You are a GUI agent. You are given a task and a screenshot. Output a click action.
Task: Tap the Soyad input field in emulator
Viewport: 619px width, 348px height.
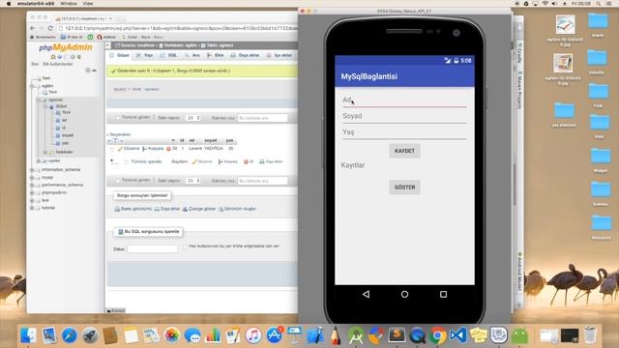pyautogui.click(x=404, y=116)
